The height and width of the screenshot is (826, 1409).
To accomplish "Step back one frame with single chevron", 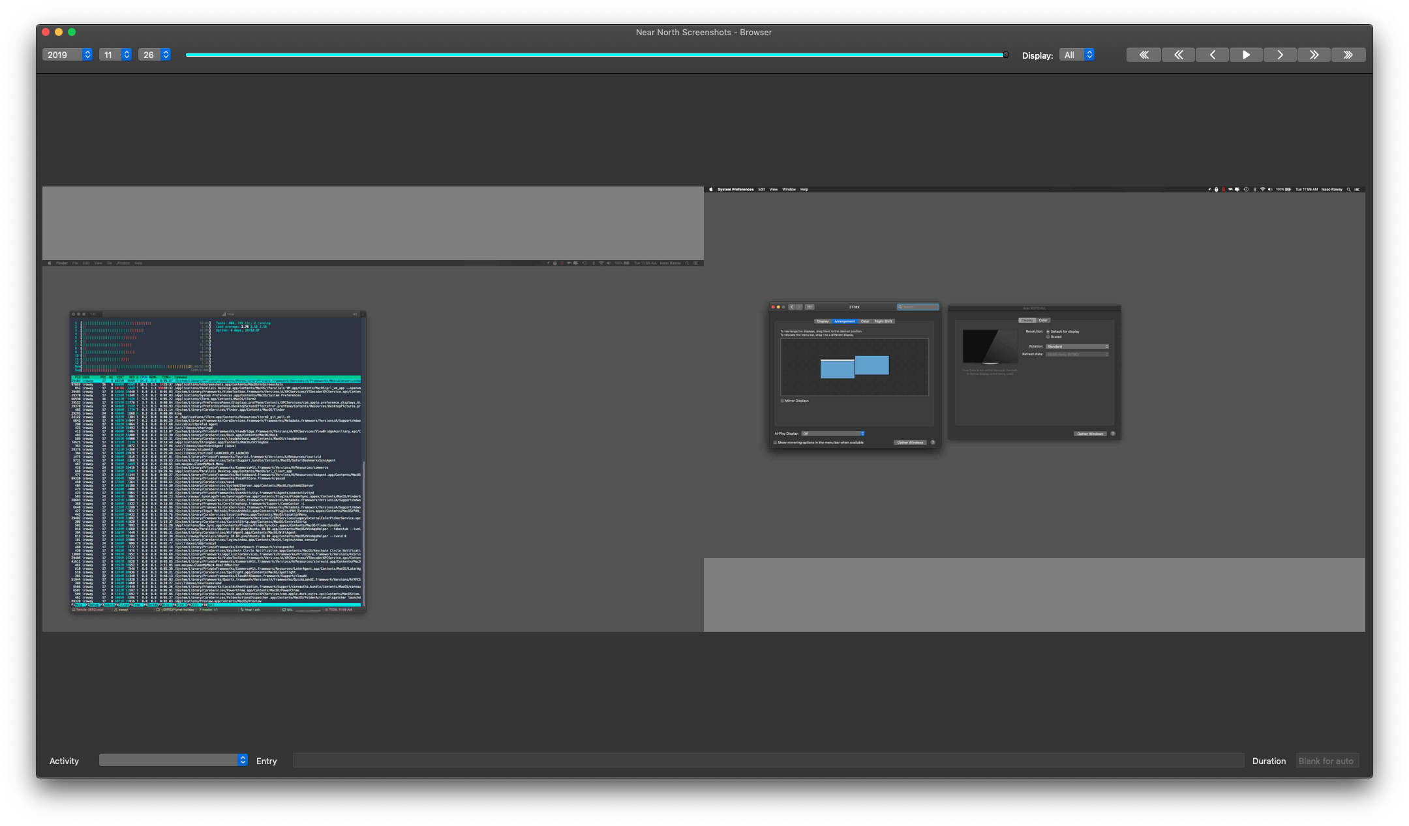I will tap(1212, 55).
